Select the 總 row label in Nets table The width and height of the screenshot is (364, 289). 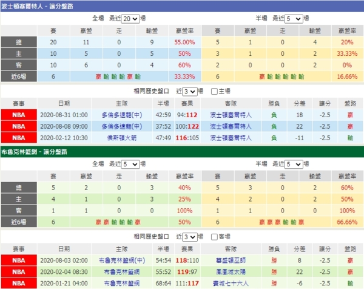19,188
